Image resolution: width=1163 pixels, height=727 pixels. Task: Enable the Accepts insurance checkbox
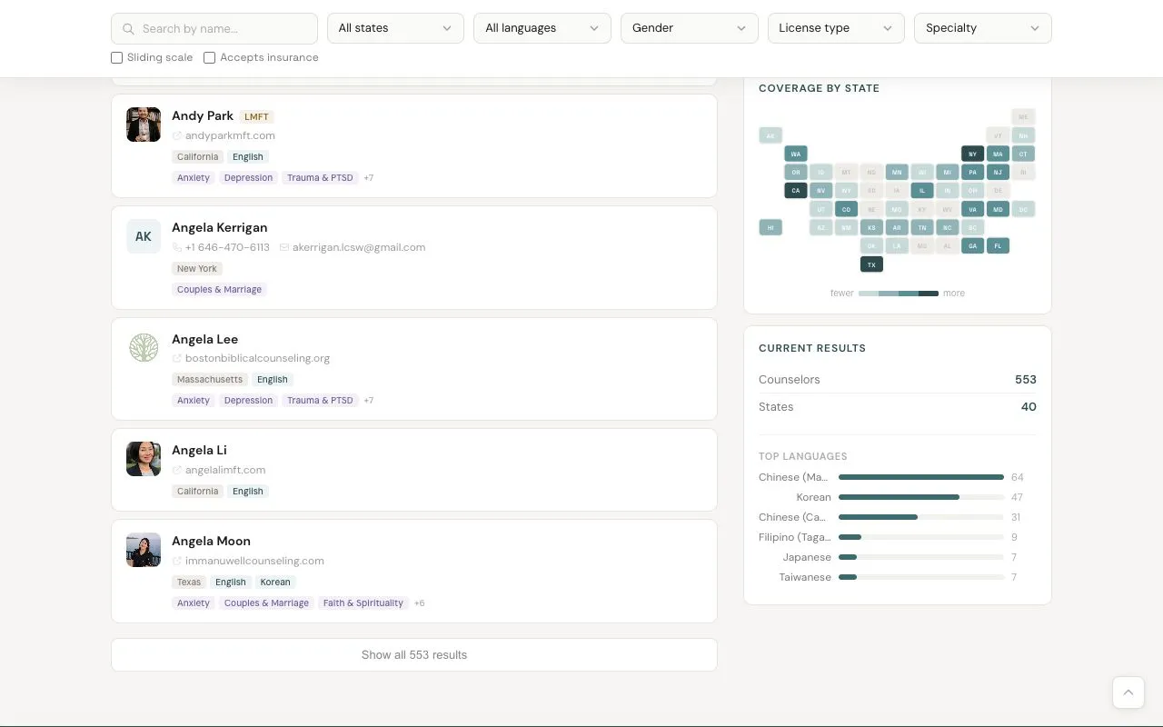pyautogui.click(x=209, y=57)
